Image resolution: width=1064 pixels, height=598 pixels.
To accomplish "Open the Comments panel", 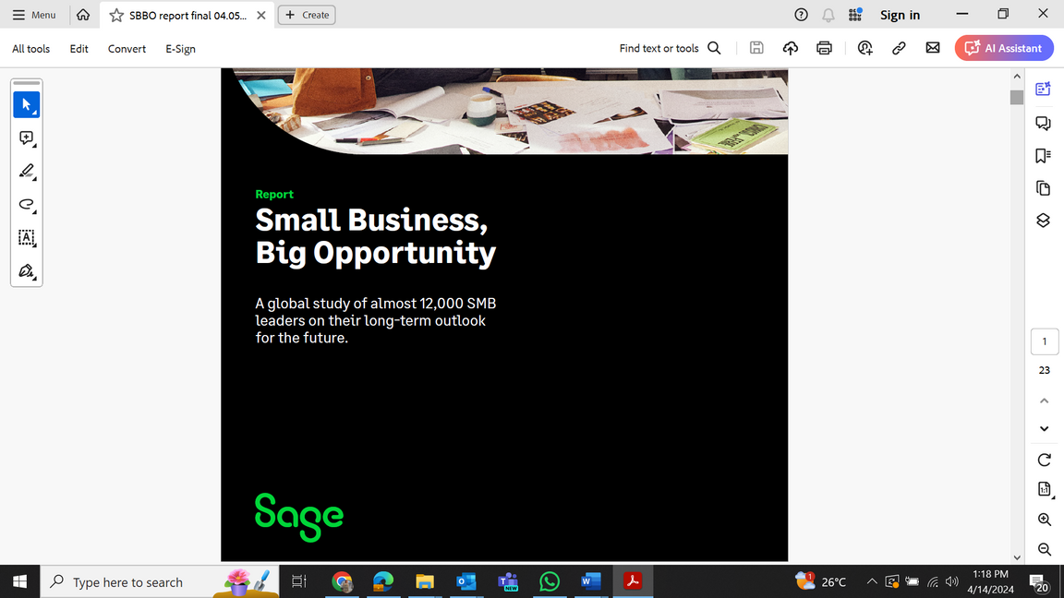I will [x=1043, y=123].
